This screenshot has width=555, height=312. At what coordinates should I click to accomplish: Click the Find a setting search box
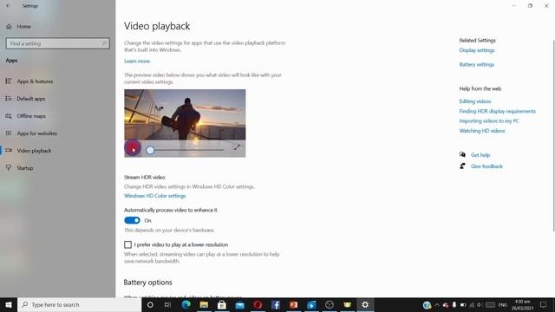point(58,43)
